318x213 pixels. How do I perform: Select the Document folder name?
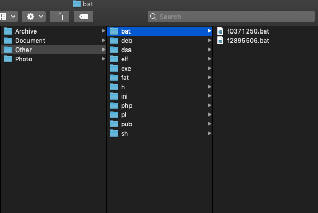click(x=30, y=41)
